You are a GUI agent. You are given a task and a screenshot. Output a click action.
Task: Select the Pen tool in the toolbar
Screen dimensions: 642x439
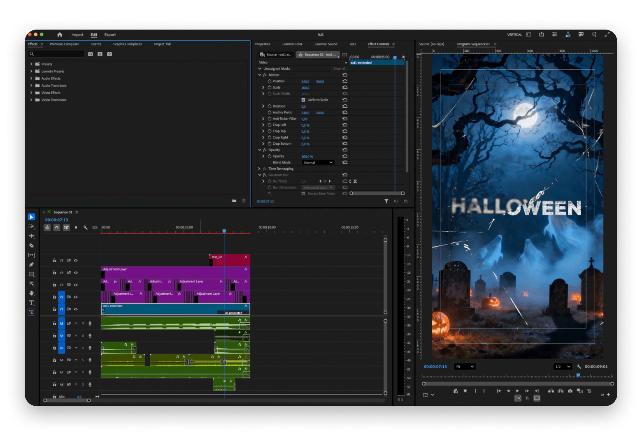click(x=31, y=264)
